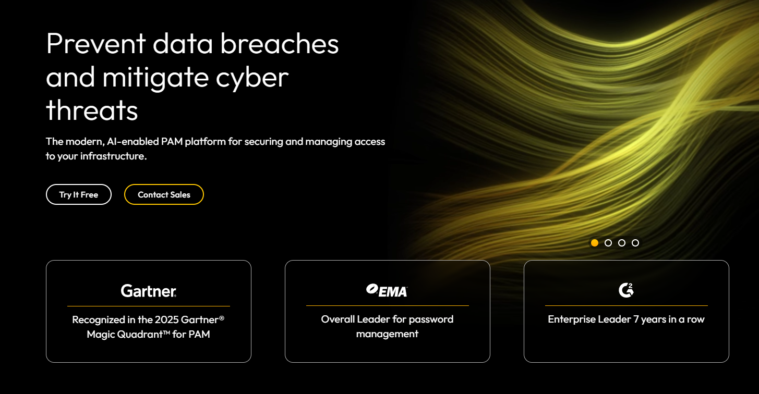Click 'and mitigate cyber' headline line
This screenshot has width=759, height=394.
[x=167, y=77]
